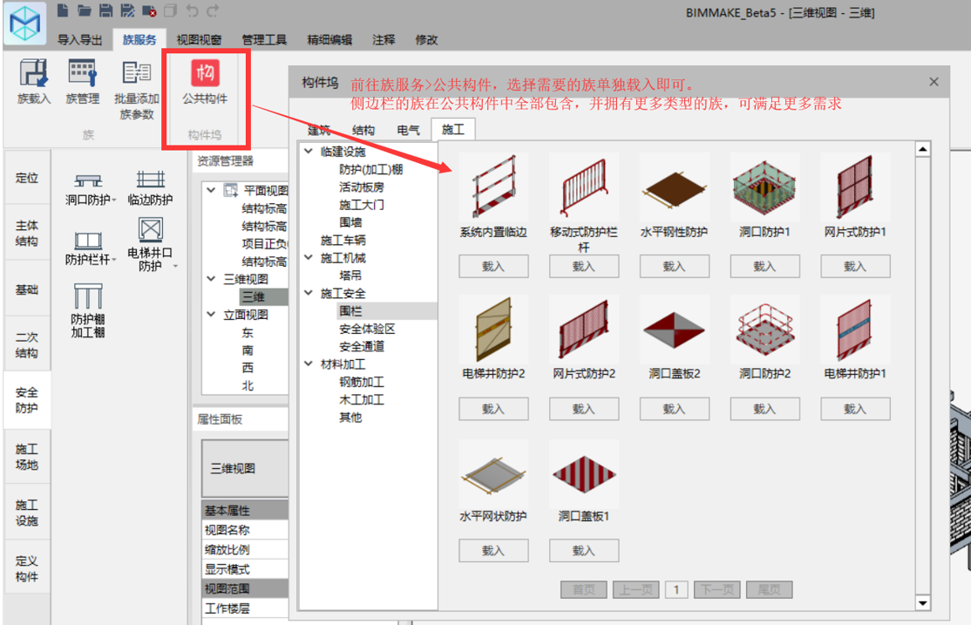The image size is (971, 625).
Task: Open the 洞口防护 tool dropdown arrow
Action: tap(114, 200)
